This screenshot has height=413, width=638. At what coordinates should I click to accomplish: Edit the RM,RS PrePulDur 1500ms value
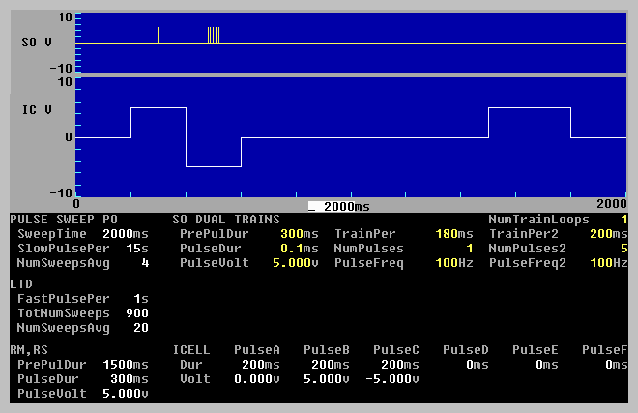click(128, 365)
